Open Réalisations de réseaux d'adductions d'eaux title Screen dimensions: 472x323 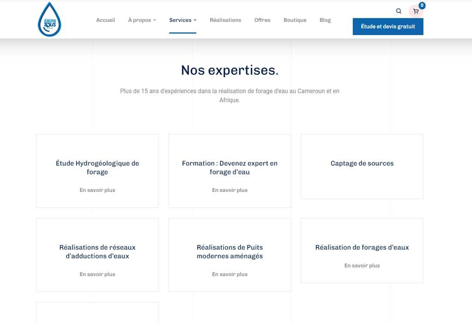coord(97,251)
